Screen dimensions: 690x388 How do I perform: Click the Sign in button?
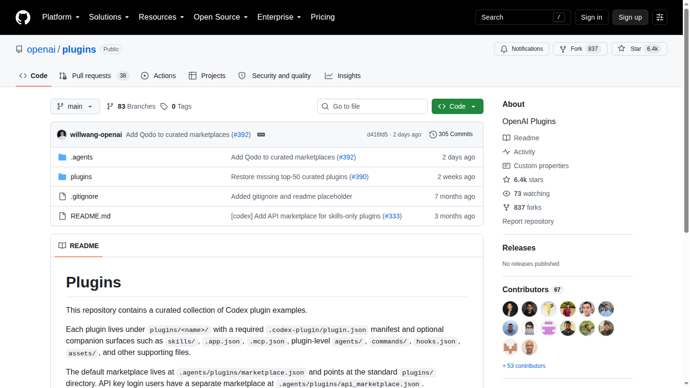point(592,17)
